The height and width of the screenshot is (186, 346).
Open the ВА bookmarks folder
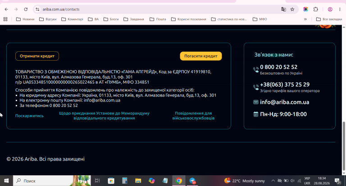(x=93, y=19)
